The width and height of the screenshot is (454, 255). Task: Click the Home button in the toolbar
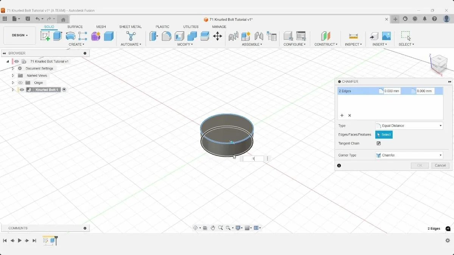click(x=63, y=19)
